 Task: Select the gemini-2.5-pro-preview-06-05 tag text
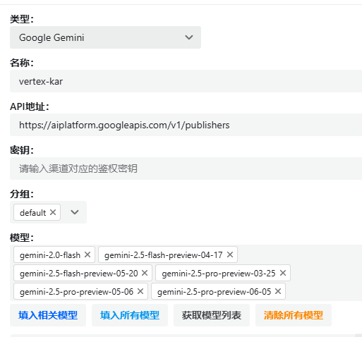(215, 292)
